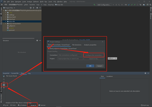Open SonarLint panel settings gear
The height and width of the screenshot is (107, 152).
(x=145, y=73)
